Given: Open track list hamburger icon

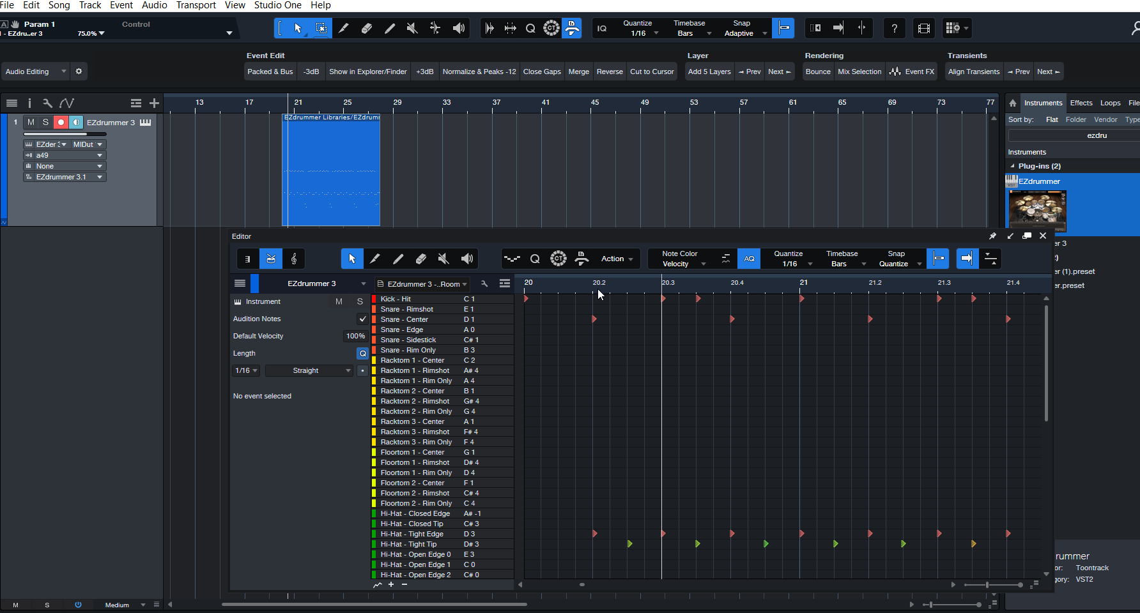Looking at the screenshot, I should click(x=12, y=103).
